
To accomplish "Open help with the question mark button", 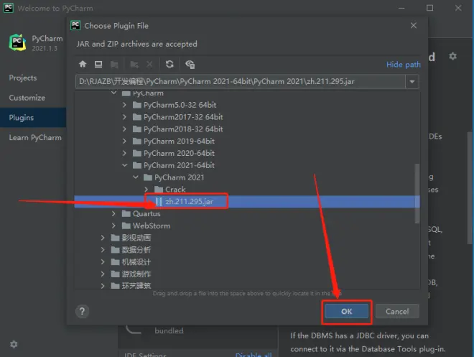I will pyautogui.click(x=82, y=311).
